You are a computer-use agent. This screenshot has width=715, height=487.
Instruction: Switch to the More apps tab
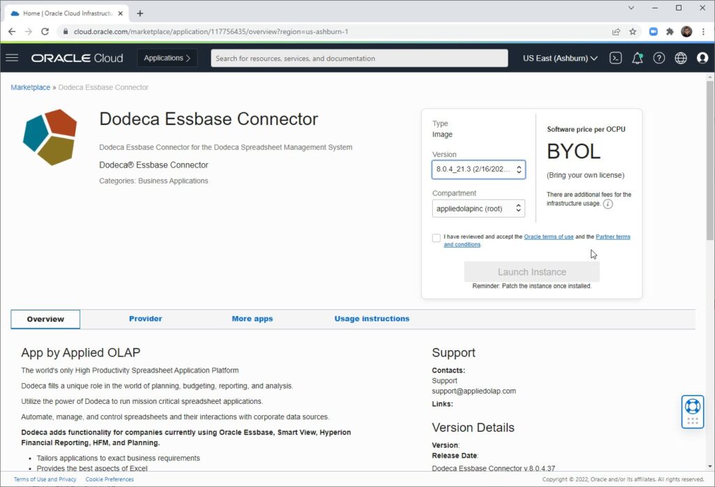click(x=252, y=319)
